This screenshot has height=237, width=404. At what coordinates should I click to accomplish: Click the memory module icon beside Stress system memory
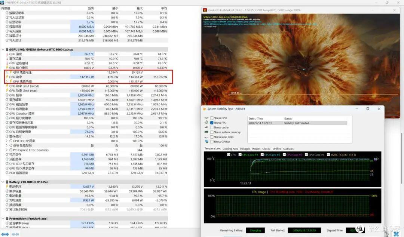[x=206, y=132]
